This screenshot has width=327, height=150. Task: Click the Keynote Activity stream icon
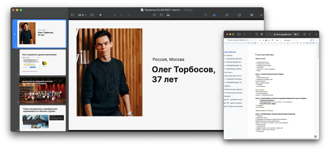coord(205,15)
